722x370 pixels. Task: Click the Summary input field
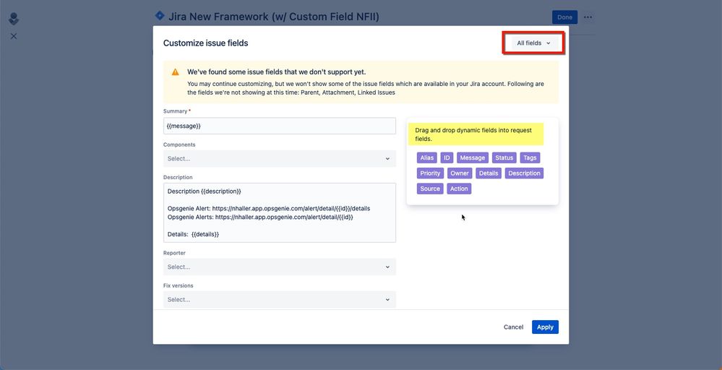pyautogui.click(x=280, y=126)
